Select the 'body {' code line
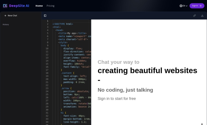The image size is (207, 125). [x=65, y=45]
